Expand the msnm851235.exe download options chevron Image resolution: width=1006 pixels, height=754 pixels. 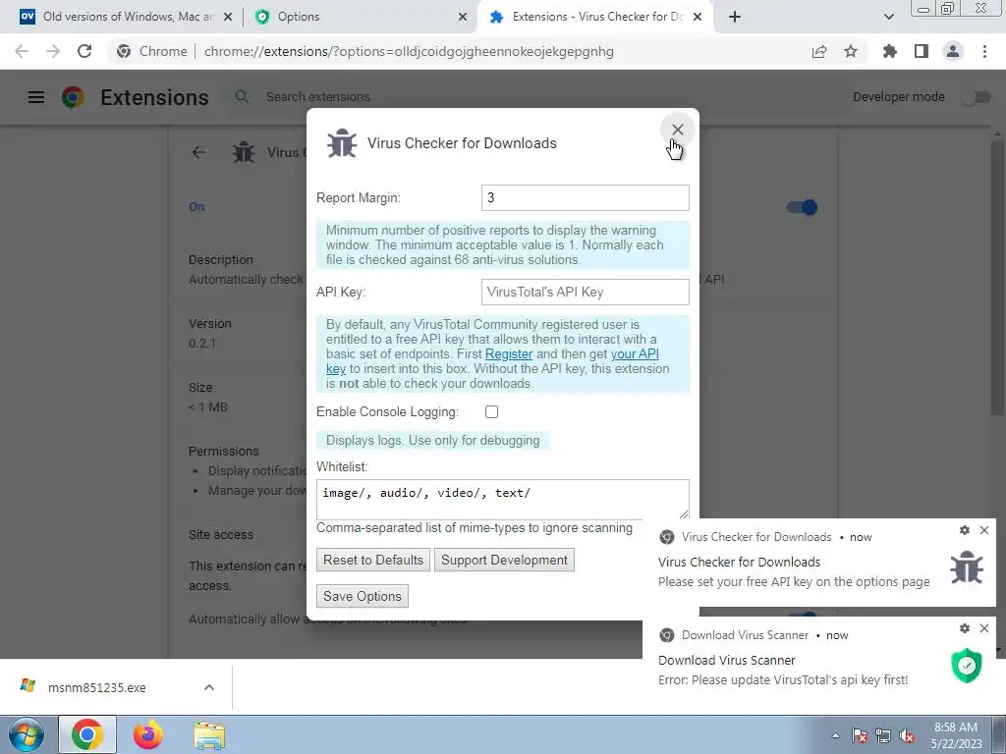(x=209, y=687)
